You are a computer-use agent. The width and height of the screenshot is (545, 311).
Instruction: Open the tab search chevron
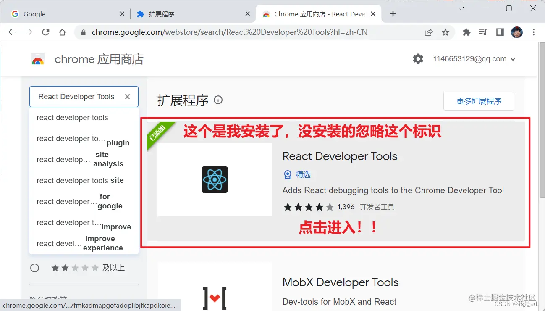pyautogui.click(x=461, y=8)
